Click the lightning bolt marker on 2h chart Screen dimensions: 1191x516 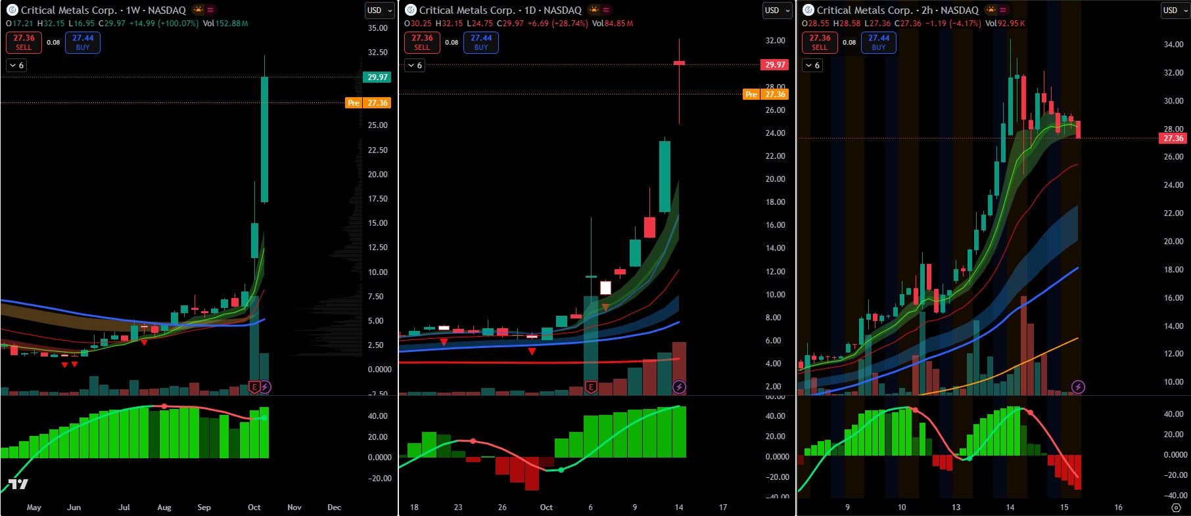(1078, 387)
